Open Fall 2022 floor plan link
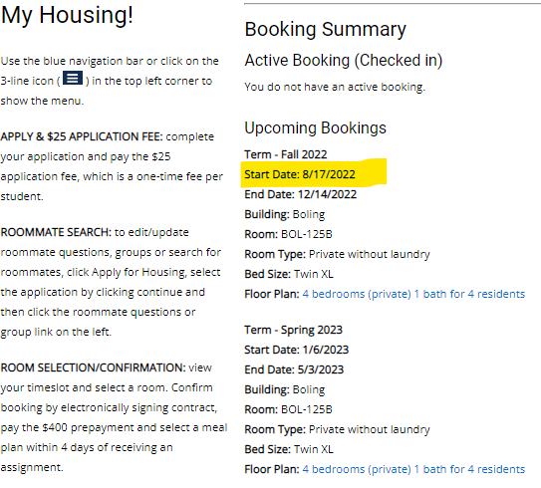This screenshot has width=541, height=488. point(413,294)
